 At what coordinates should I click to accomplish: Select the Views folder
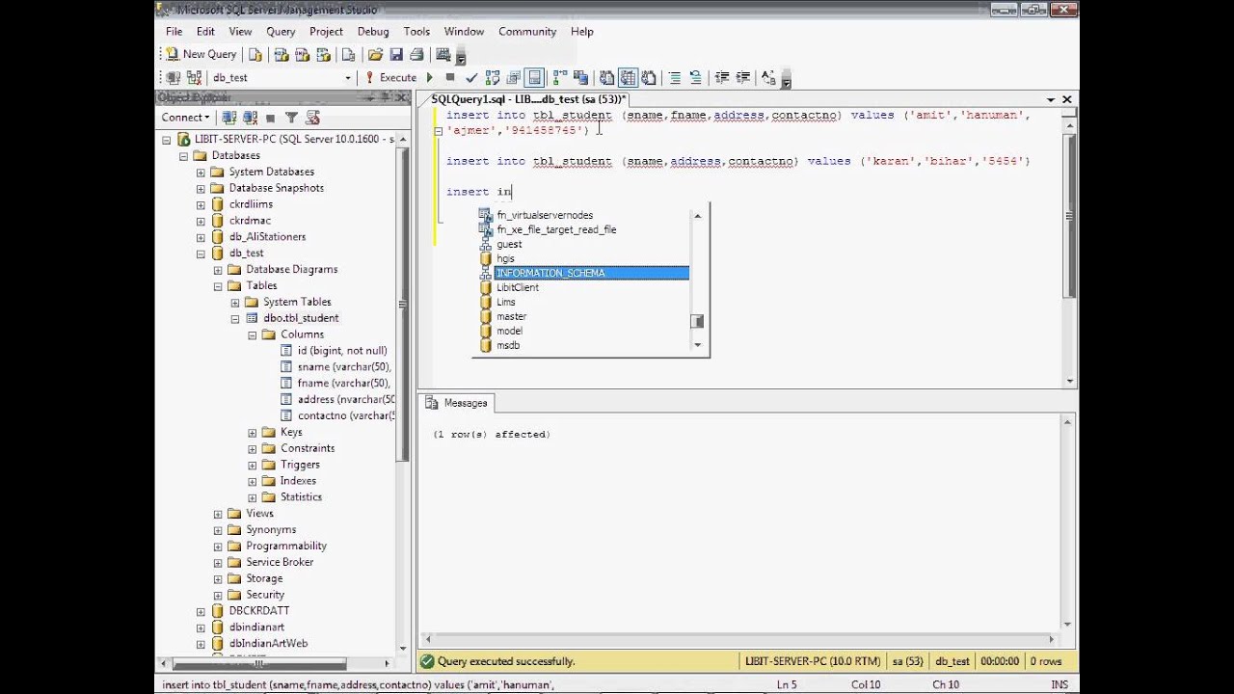pyautogui.click(x=259, y=514)
